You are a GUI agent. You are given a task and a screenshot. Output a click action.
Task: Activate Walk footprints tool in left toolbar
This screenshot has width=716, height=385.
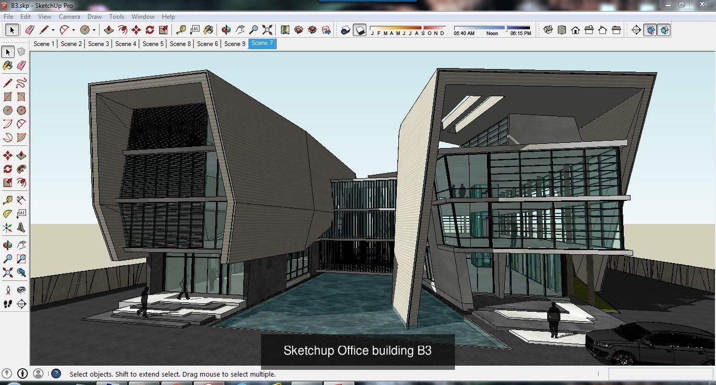coord(7,304)
